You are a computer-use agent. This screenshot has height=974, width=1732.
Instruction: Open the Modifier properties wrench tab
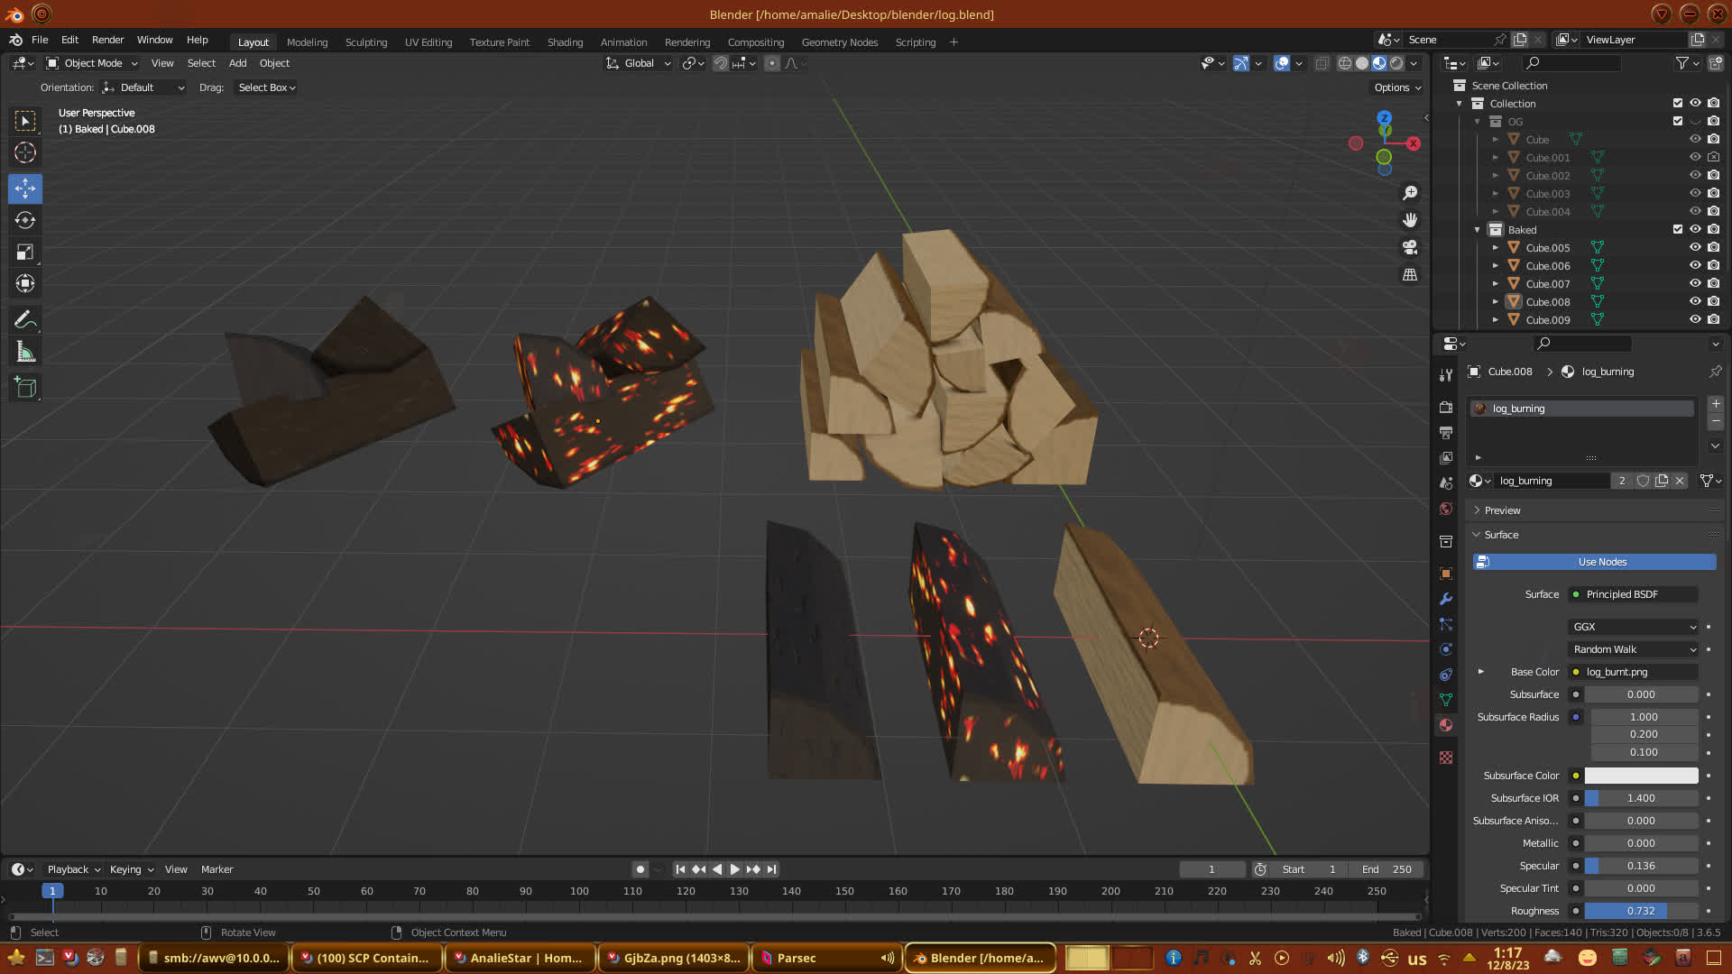(1446, 599)
